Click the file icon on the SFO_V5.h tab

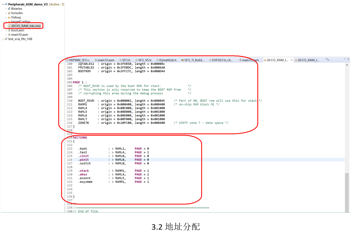(x=136, y=60)
